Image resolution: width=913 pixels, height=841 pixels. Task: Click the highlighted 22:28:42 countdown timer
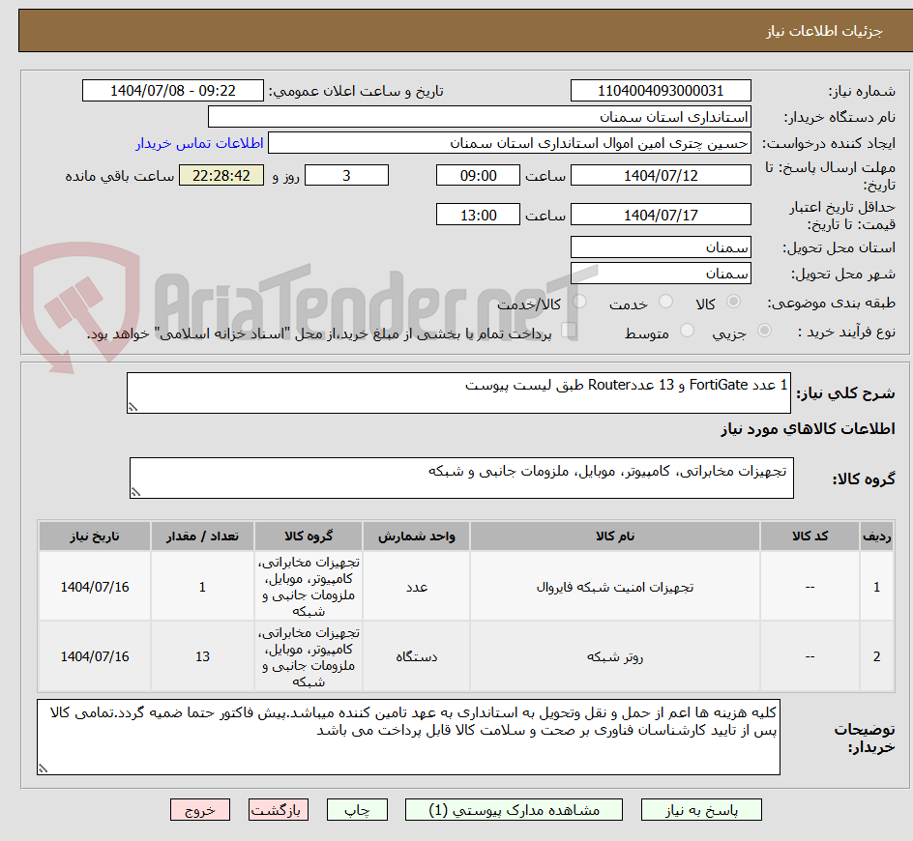[x=221, y=175]
